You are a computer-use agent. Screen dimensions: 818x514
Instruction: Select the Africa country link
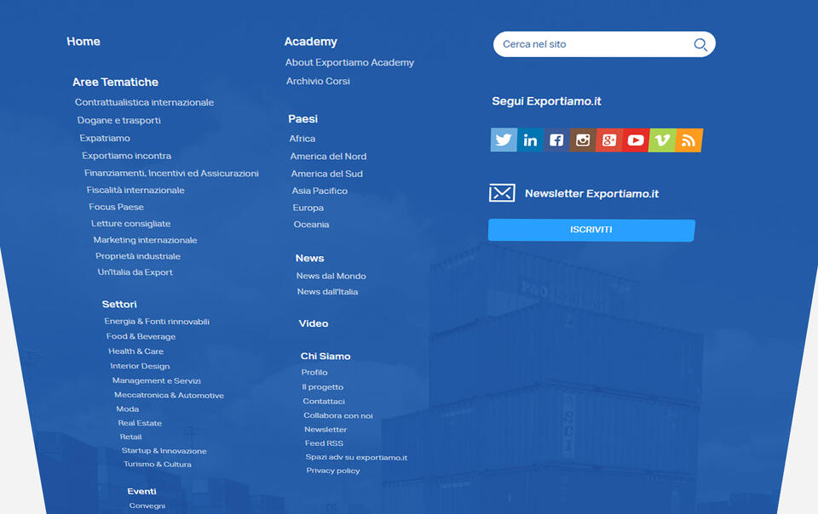(302, 139)
